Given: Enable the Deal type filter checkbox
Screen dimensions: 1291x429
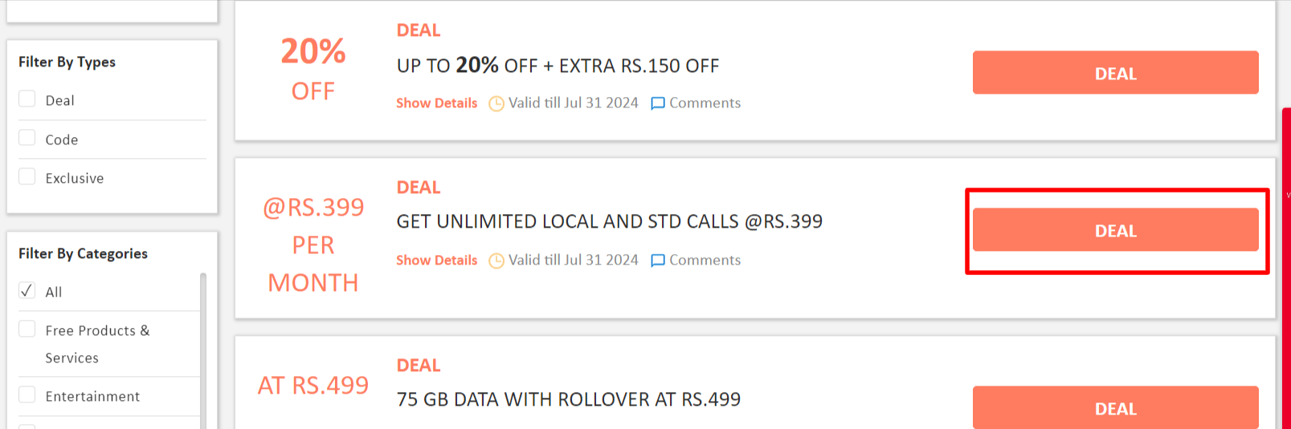Looking at the screenshot, I should click(x=27, y=99).
